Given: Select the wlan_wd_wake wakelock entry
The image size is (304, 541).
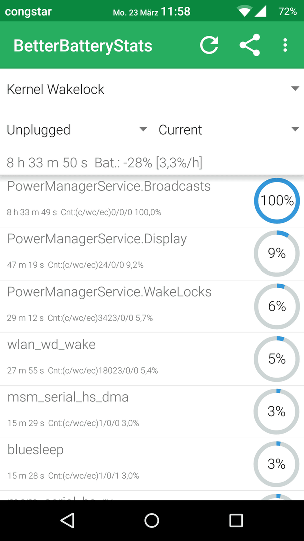Looking at the screenshot, I should [152, 359].
